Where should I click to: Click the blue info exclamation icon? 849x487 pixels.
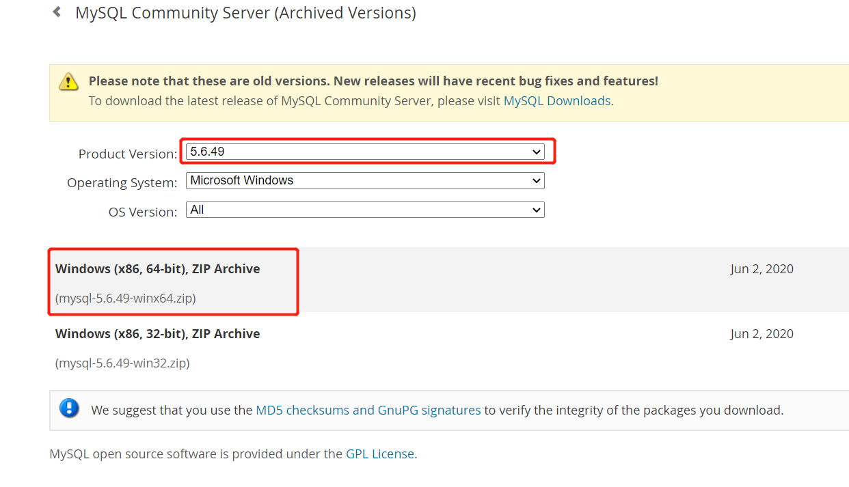point(69,408)
